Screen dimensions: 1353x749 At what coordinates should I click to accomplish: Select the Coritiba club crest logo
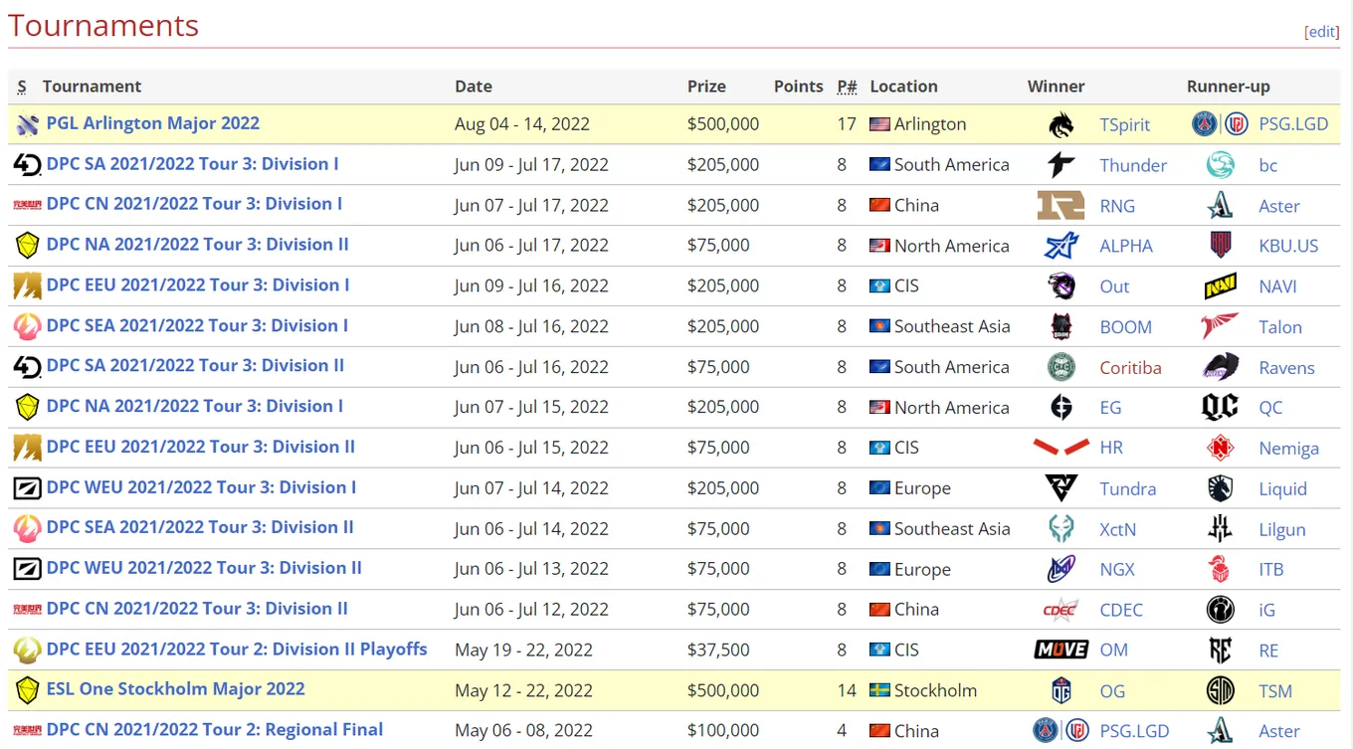(1062, 367)
